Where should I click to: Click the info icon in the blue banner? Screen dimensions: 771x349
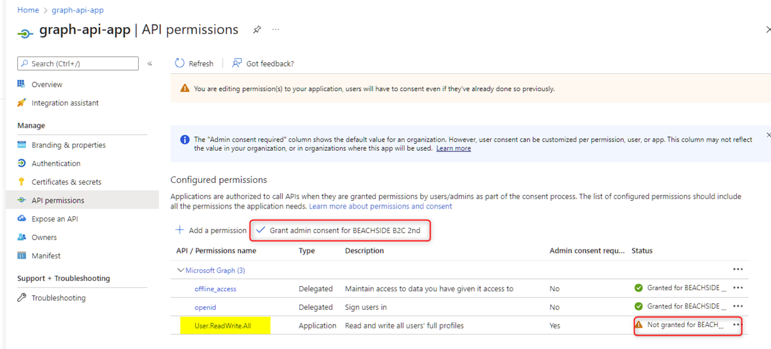[184, 139]
